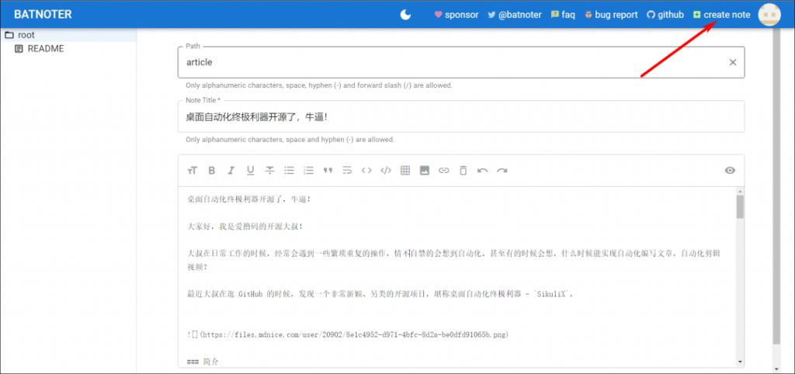Toggle bold formatting
This screenshot has width=795, height=374.
point(212,171)
